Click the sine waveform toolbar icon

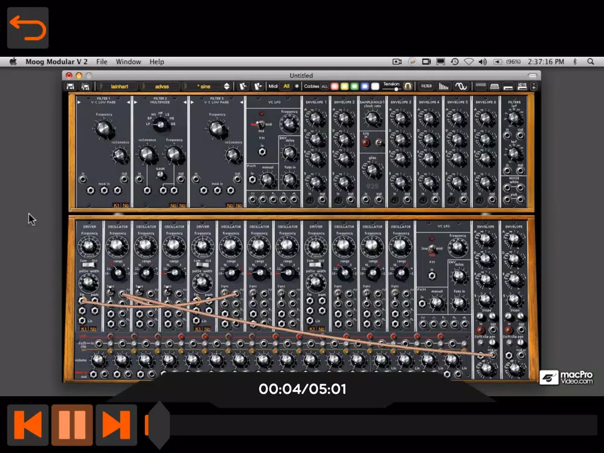[461, 86]
